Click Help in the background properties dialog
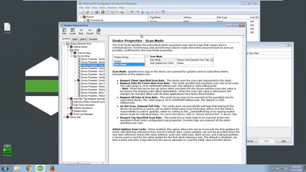 pos(284,141)
